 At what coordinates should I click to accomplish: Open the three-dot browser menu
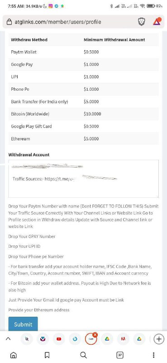click(x=153, y=355)
